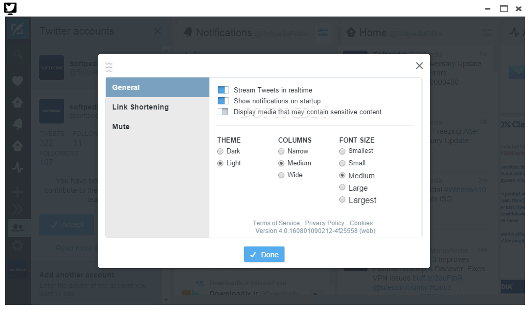Select the sidebar bell notifications icon
Image resolution: width=530 pixels, height=310 pixels.
pos(18,124)
